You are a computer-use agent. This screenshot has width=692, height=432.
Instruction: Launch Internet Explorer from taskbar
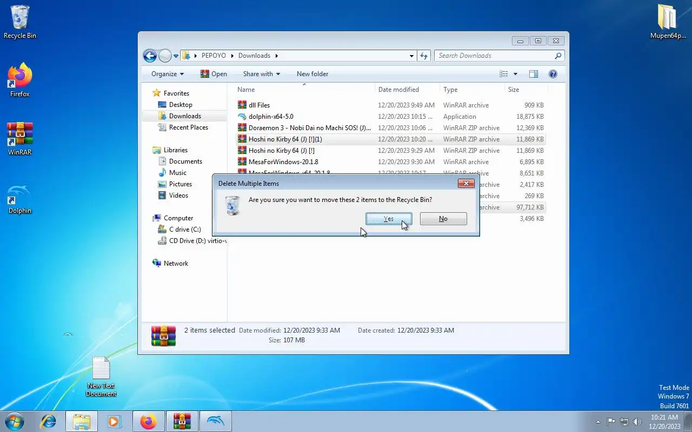pos(49,421)
